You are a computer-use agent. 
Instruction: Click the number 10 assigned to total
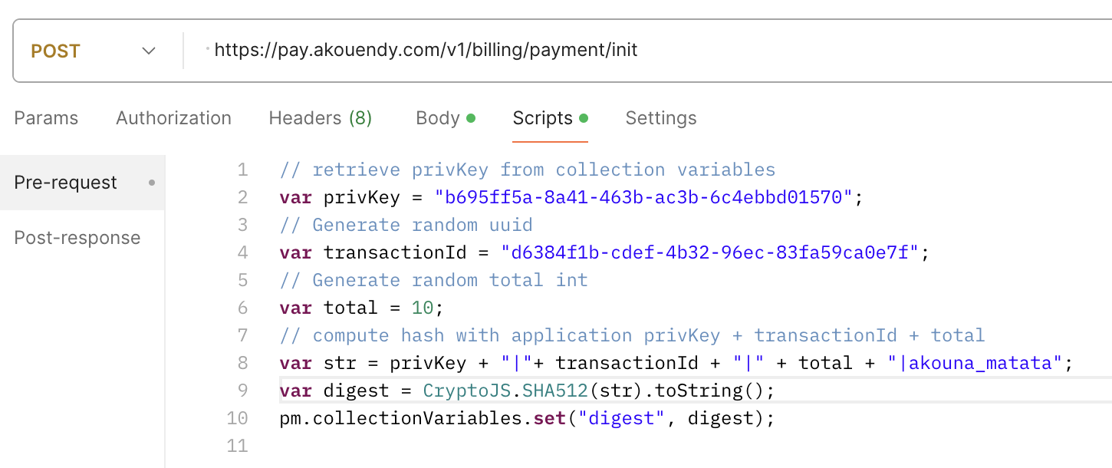point(422,308)
